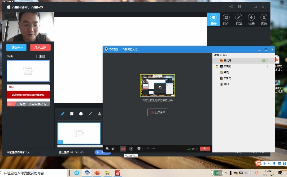The height and width of the screenshot is (177, 287).
Task: Open the Chat tab with speech bubble
Action: click(213, 19)
